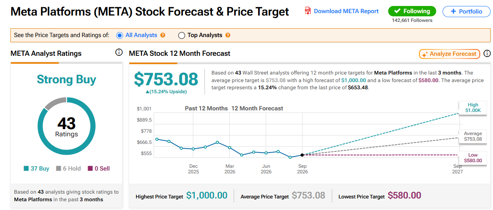Click the gray 6 Hold legend swatch
The image size is (493, 210).
(x=58, y=169)
